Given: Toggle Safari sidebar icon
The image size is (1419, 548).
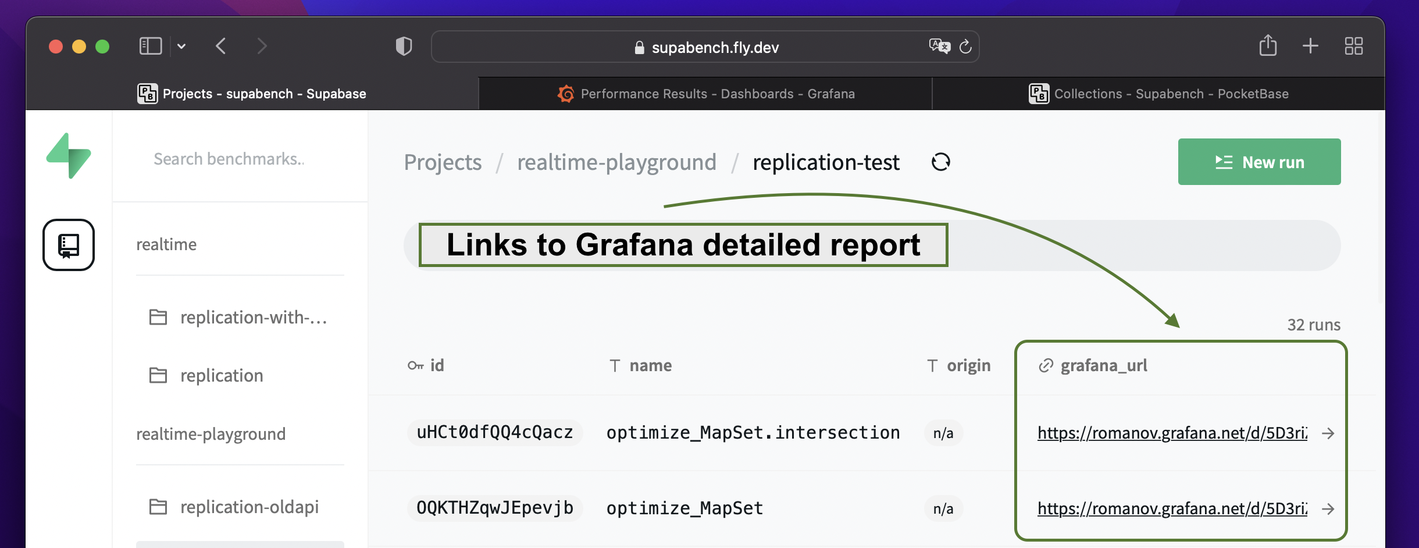Looking at the screenshot, I should [151, 46].
